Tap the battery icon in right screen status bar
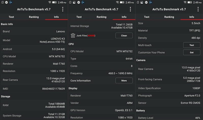Viewport: 203px width, 120px height. [x=190, y=2]
